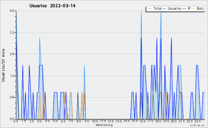Click the '20 h' x-axis label

tap(174, 121)
